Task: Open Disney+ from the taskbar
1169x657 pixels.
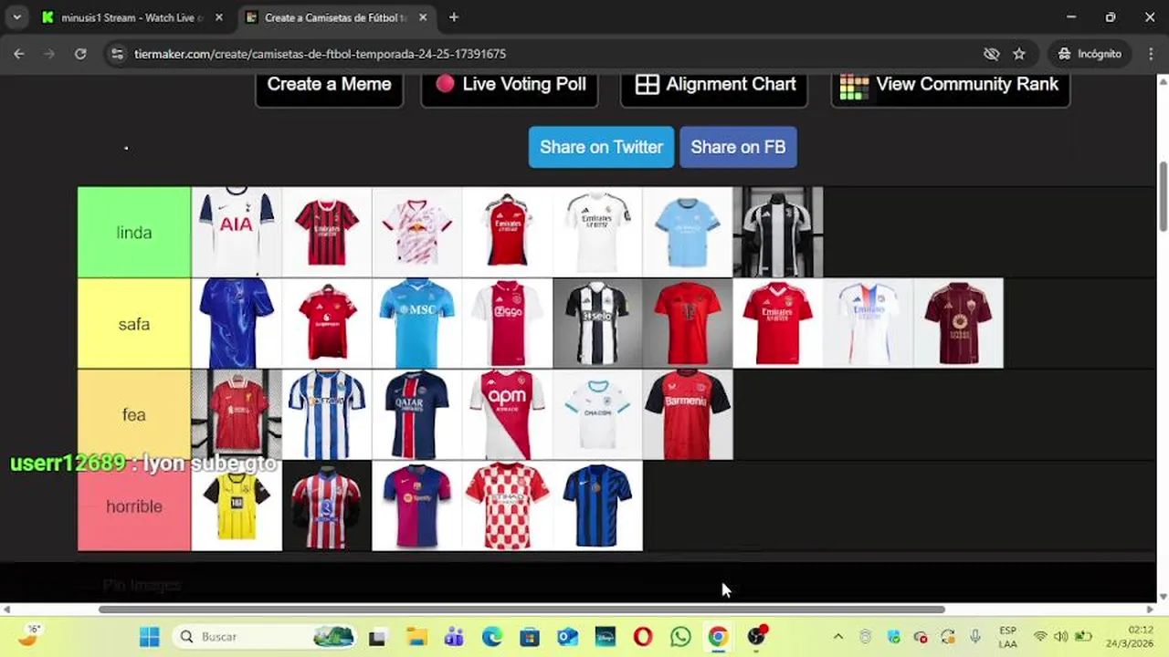Action: [605, 637]
